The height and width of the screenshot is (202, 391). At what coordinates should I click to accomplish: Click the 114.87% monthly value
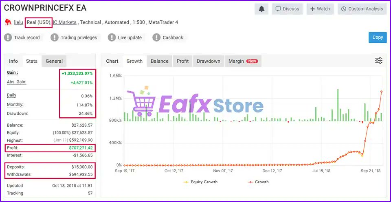(x=85, y=105)
